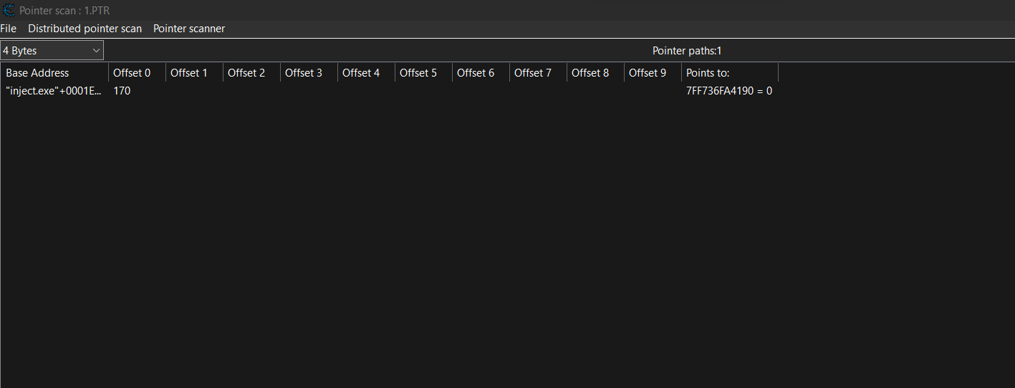Open the Distributed pointer scan menu
The height and width of the screenshot is (388, 1015).
pos(85,29)
